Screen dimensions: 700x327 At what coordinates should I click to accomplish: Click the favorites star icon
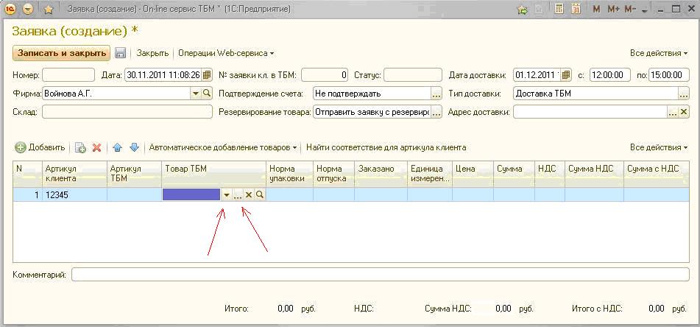(49, 10)
